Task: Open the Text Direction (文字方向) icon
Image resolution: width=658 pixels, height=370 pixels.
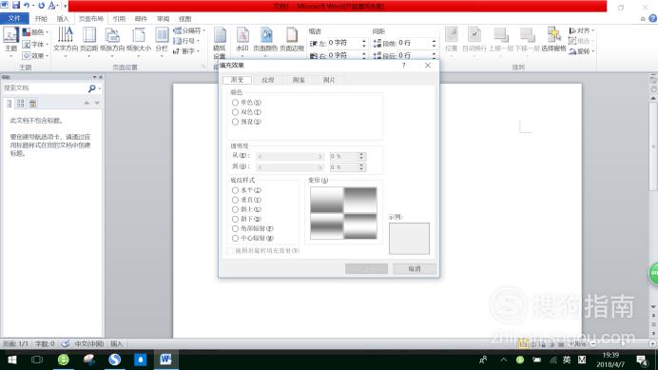Action: (66, 41)
